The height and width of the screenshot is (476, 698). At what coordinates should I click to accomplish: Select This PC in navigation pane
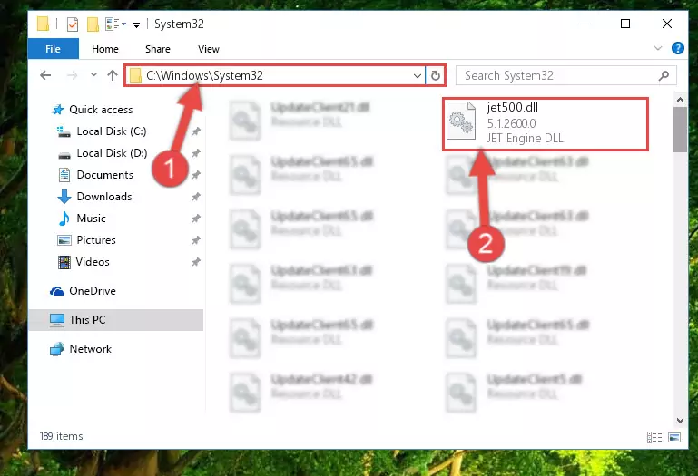click(116, 320)
